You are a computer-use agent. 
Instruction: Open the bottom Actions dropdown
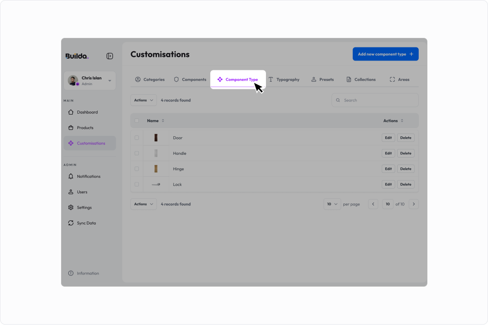[x=143, y=204]
